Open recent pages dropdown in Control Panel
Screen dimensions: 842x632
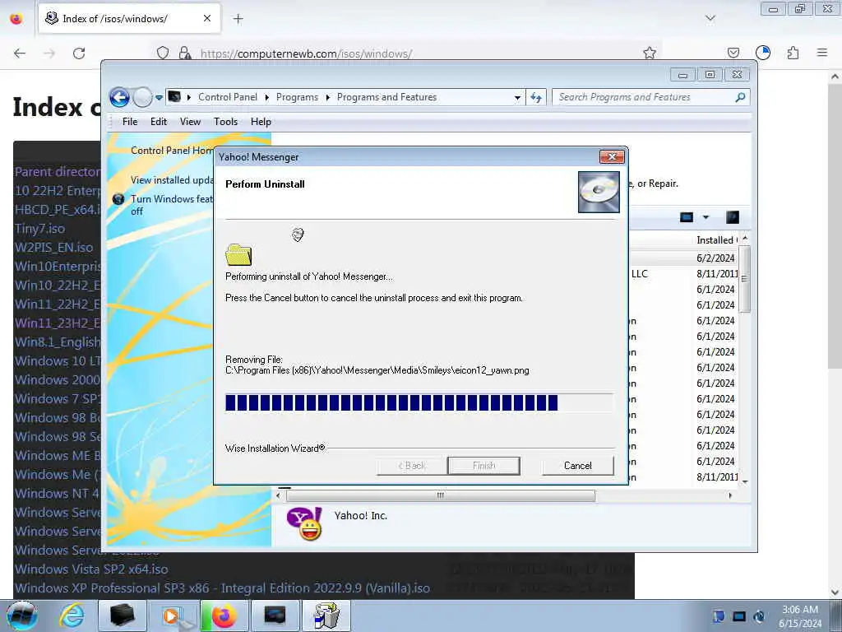coord(159,98)
